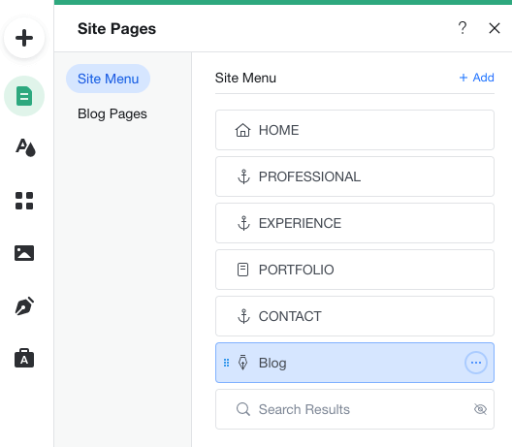Click the pen icon beside Blog
Screen dimensions: 512x447
click(242, 363)
